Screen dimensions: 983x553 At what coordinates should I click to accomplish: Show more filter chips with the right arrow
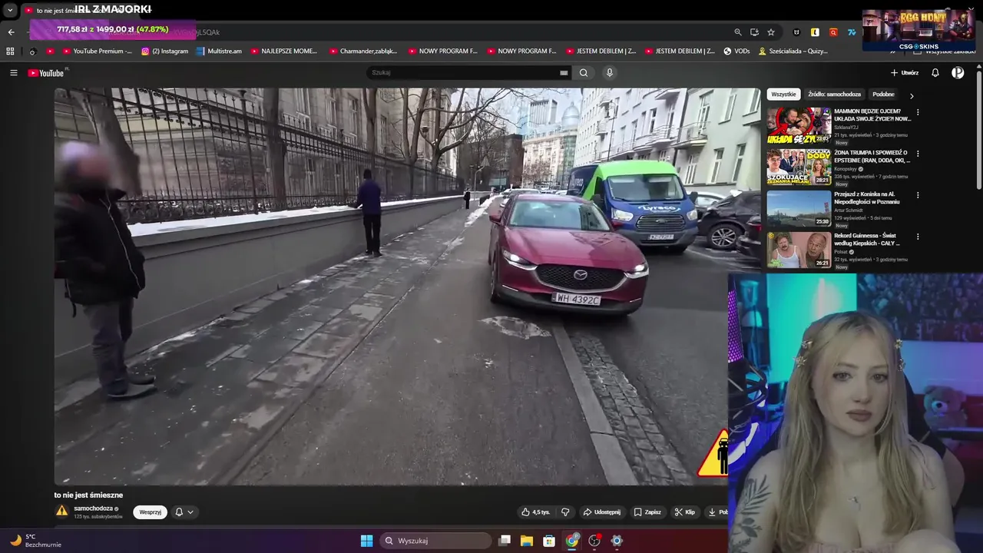coord(912,95)
